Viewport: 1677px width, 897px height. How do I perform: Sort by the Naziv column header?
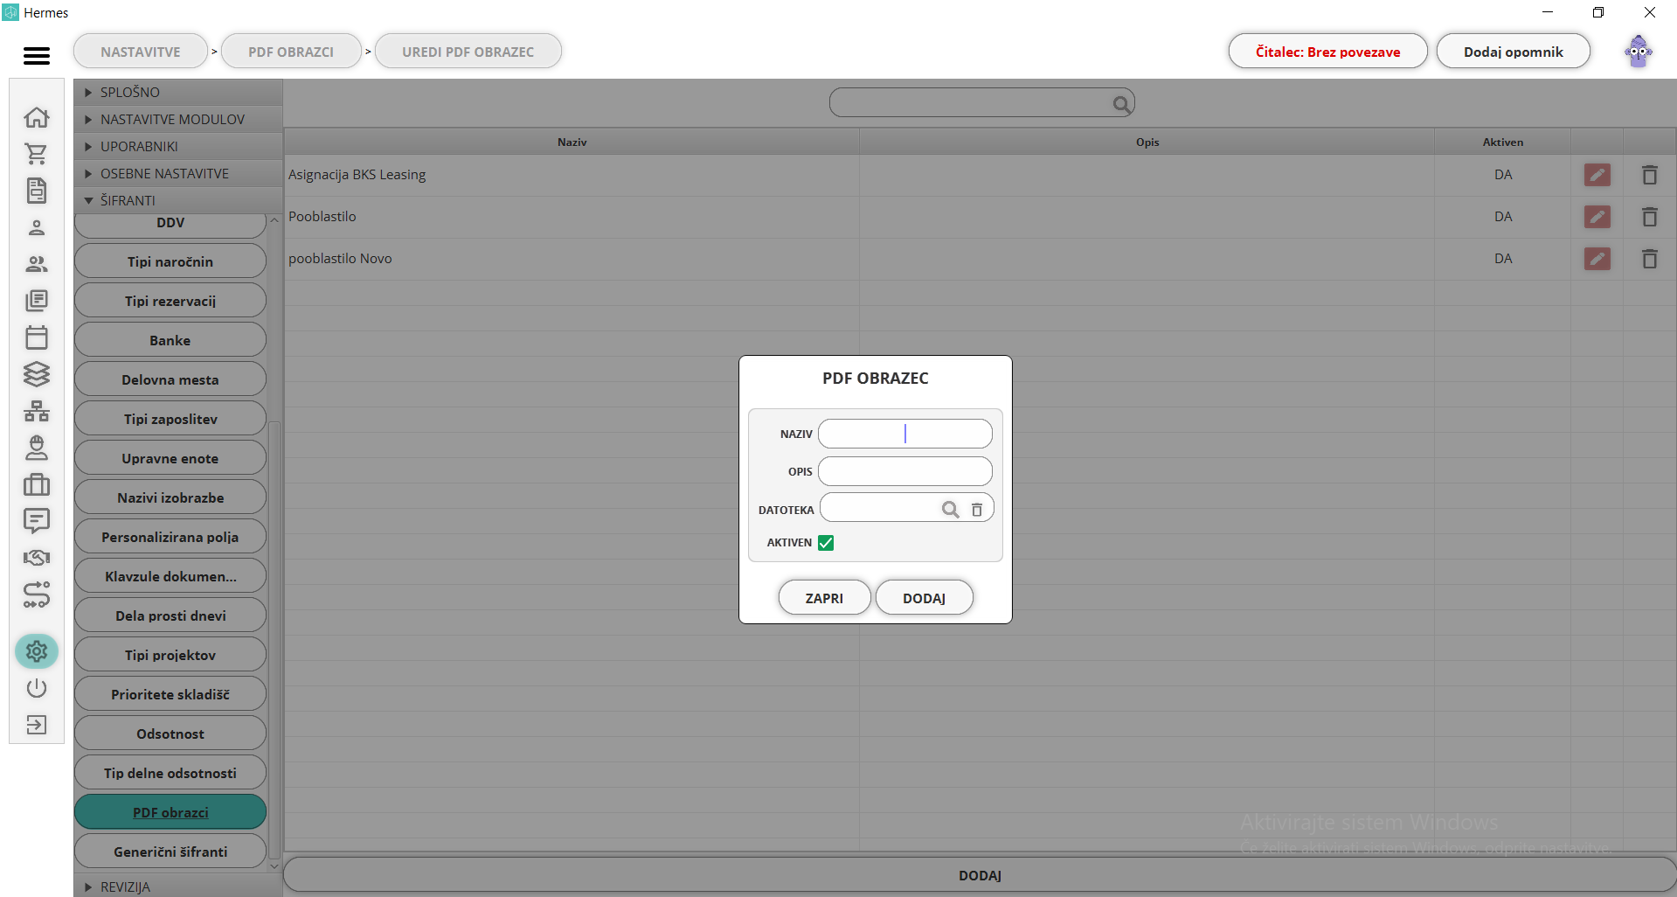(572, 142)
